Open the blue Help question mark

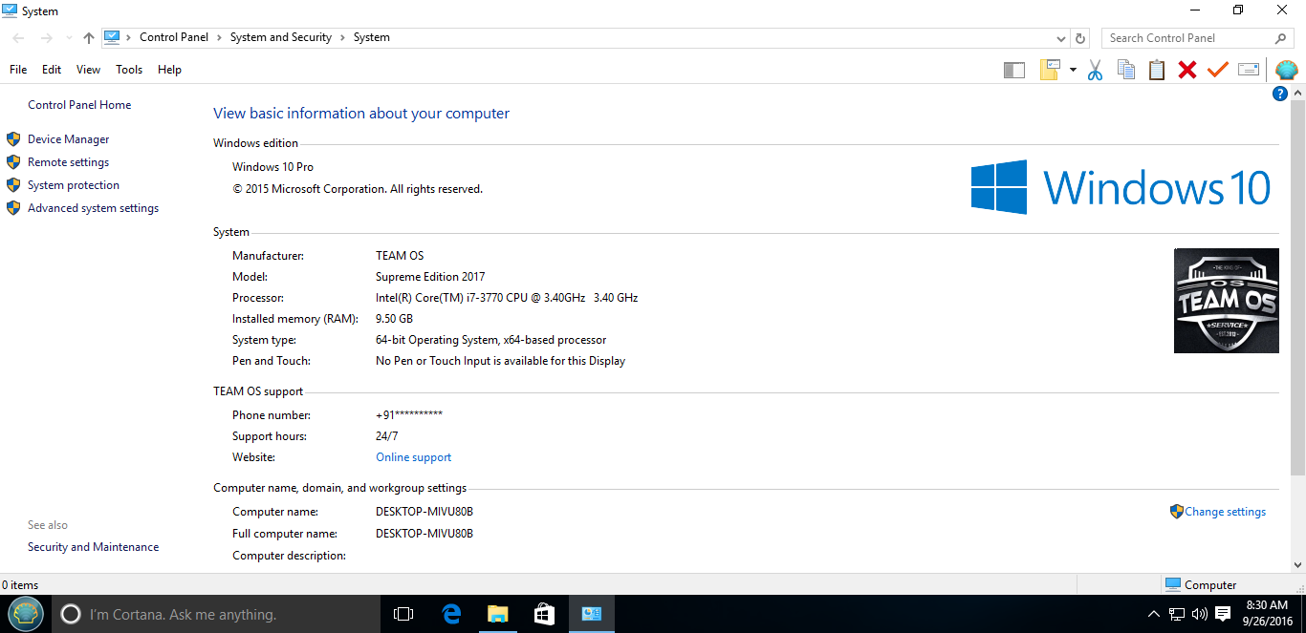tap(1280, 94)
